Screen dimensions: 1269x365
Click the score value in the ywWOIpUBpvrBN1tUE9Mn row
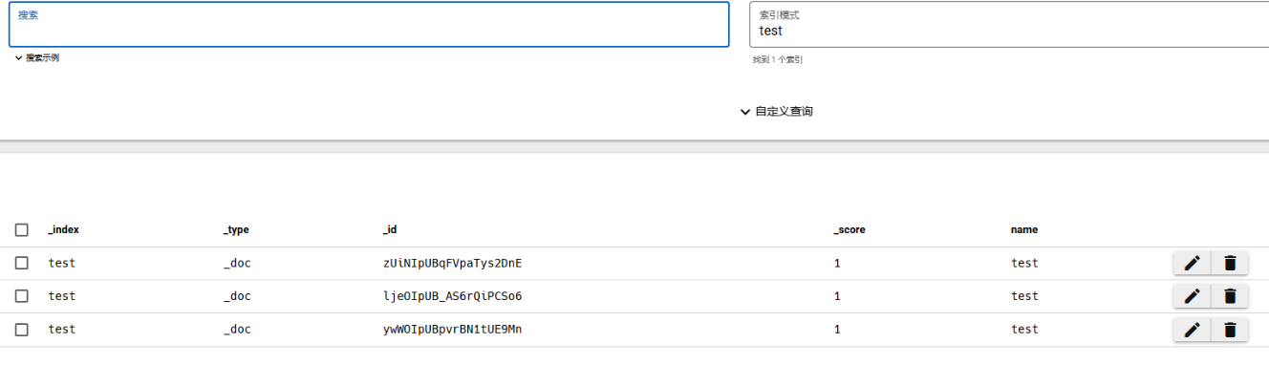coord(837,330)
